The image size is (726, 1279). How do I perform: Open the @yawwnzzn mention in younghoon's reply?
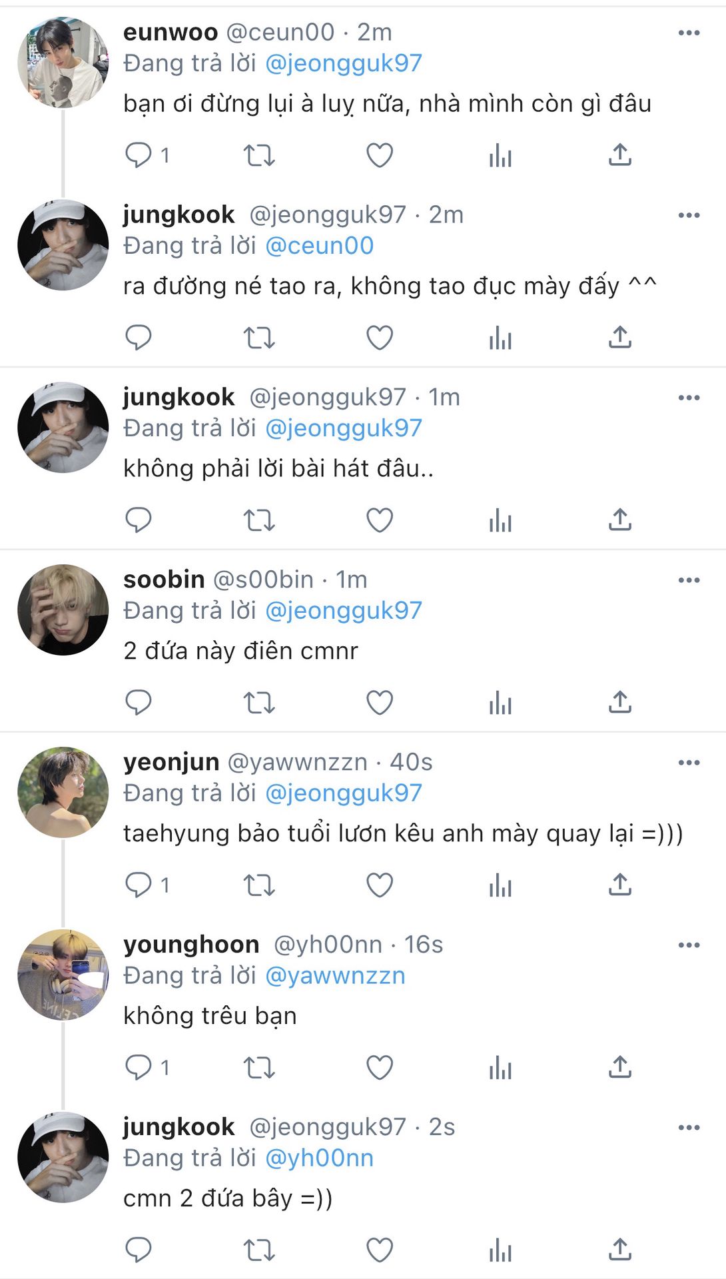(x=335, y=976)
